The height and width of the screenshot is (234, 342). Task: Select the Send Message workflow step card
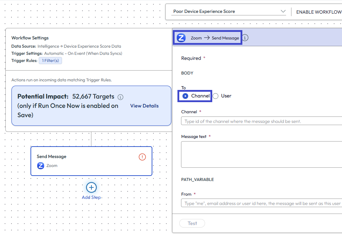91,161
